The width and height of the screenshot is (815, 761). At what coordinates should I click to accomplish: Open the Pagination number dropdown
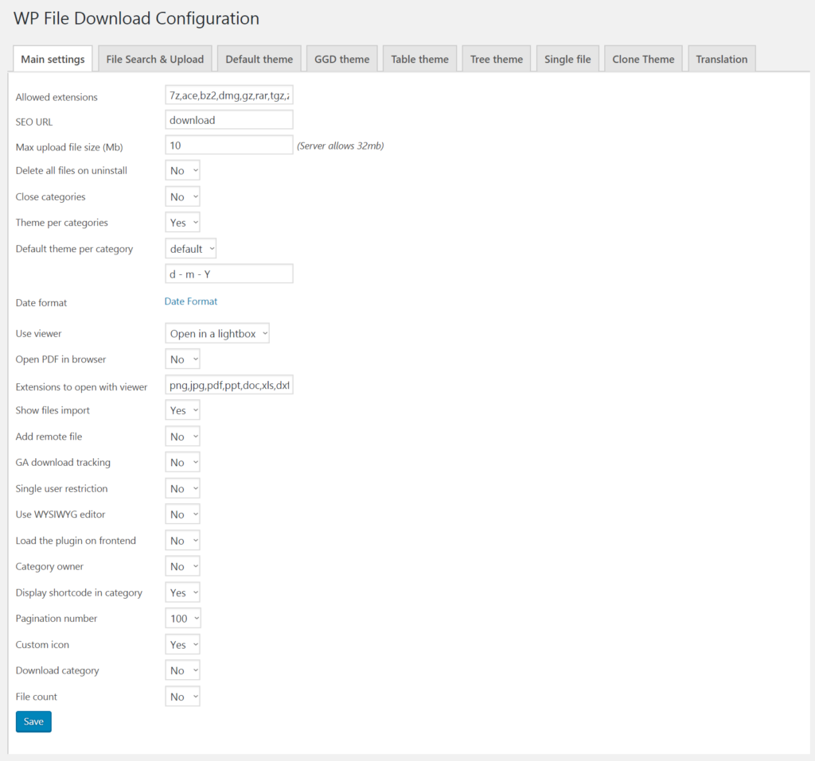coord(183,618)
